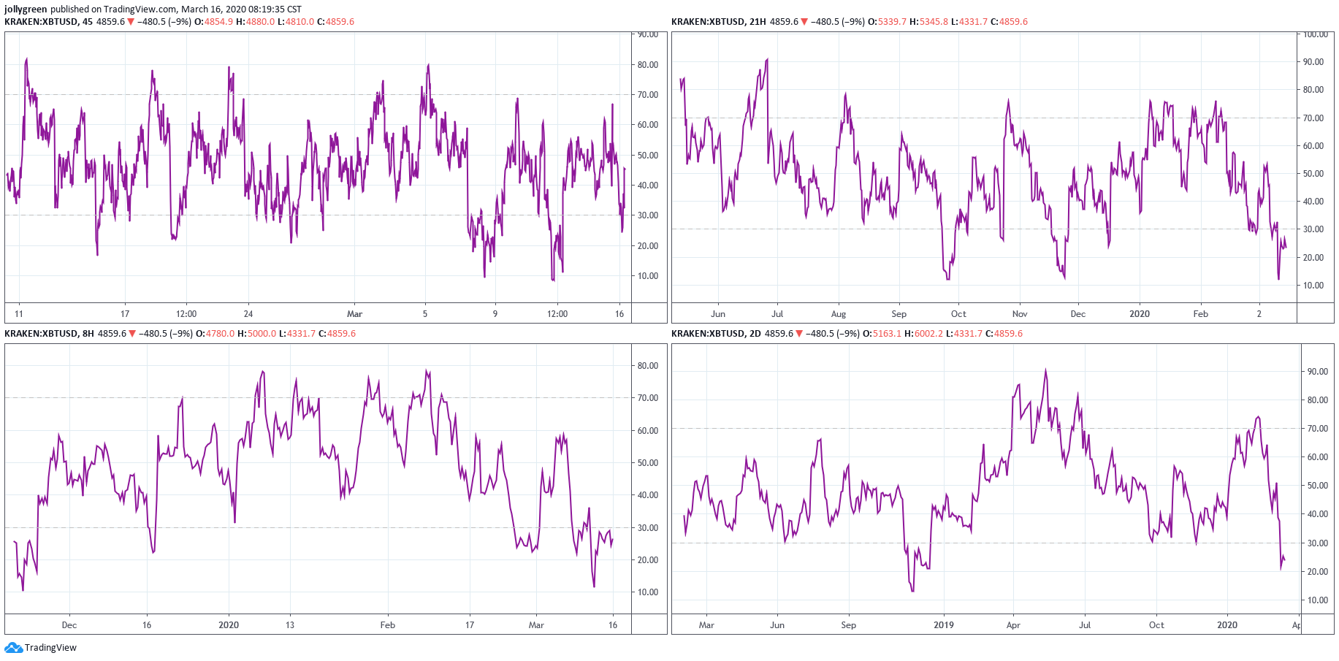
Task: Click the Mar label on the 45 chart axis
Action: (354, 314)
